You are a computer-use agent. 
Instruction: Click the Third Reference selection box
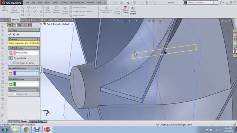click(27, 84)
